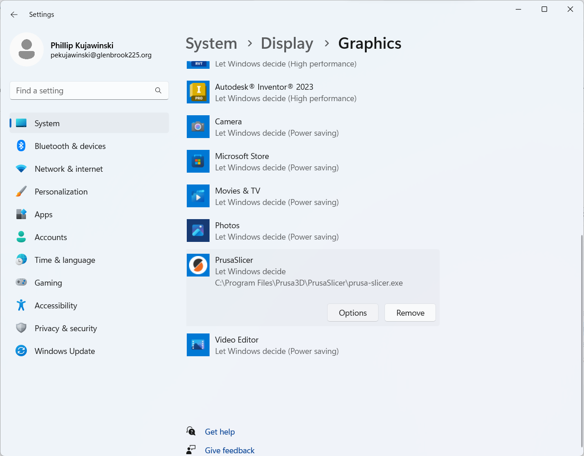Click Phillip Kujawinski account name
Viewport: 584px width, 456px height.
click(x=82, y=46)
